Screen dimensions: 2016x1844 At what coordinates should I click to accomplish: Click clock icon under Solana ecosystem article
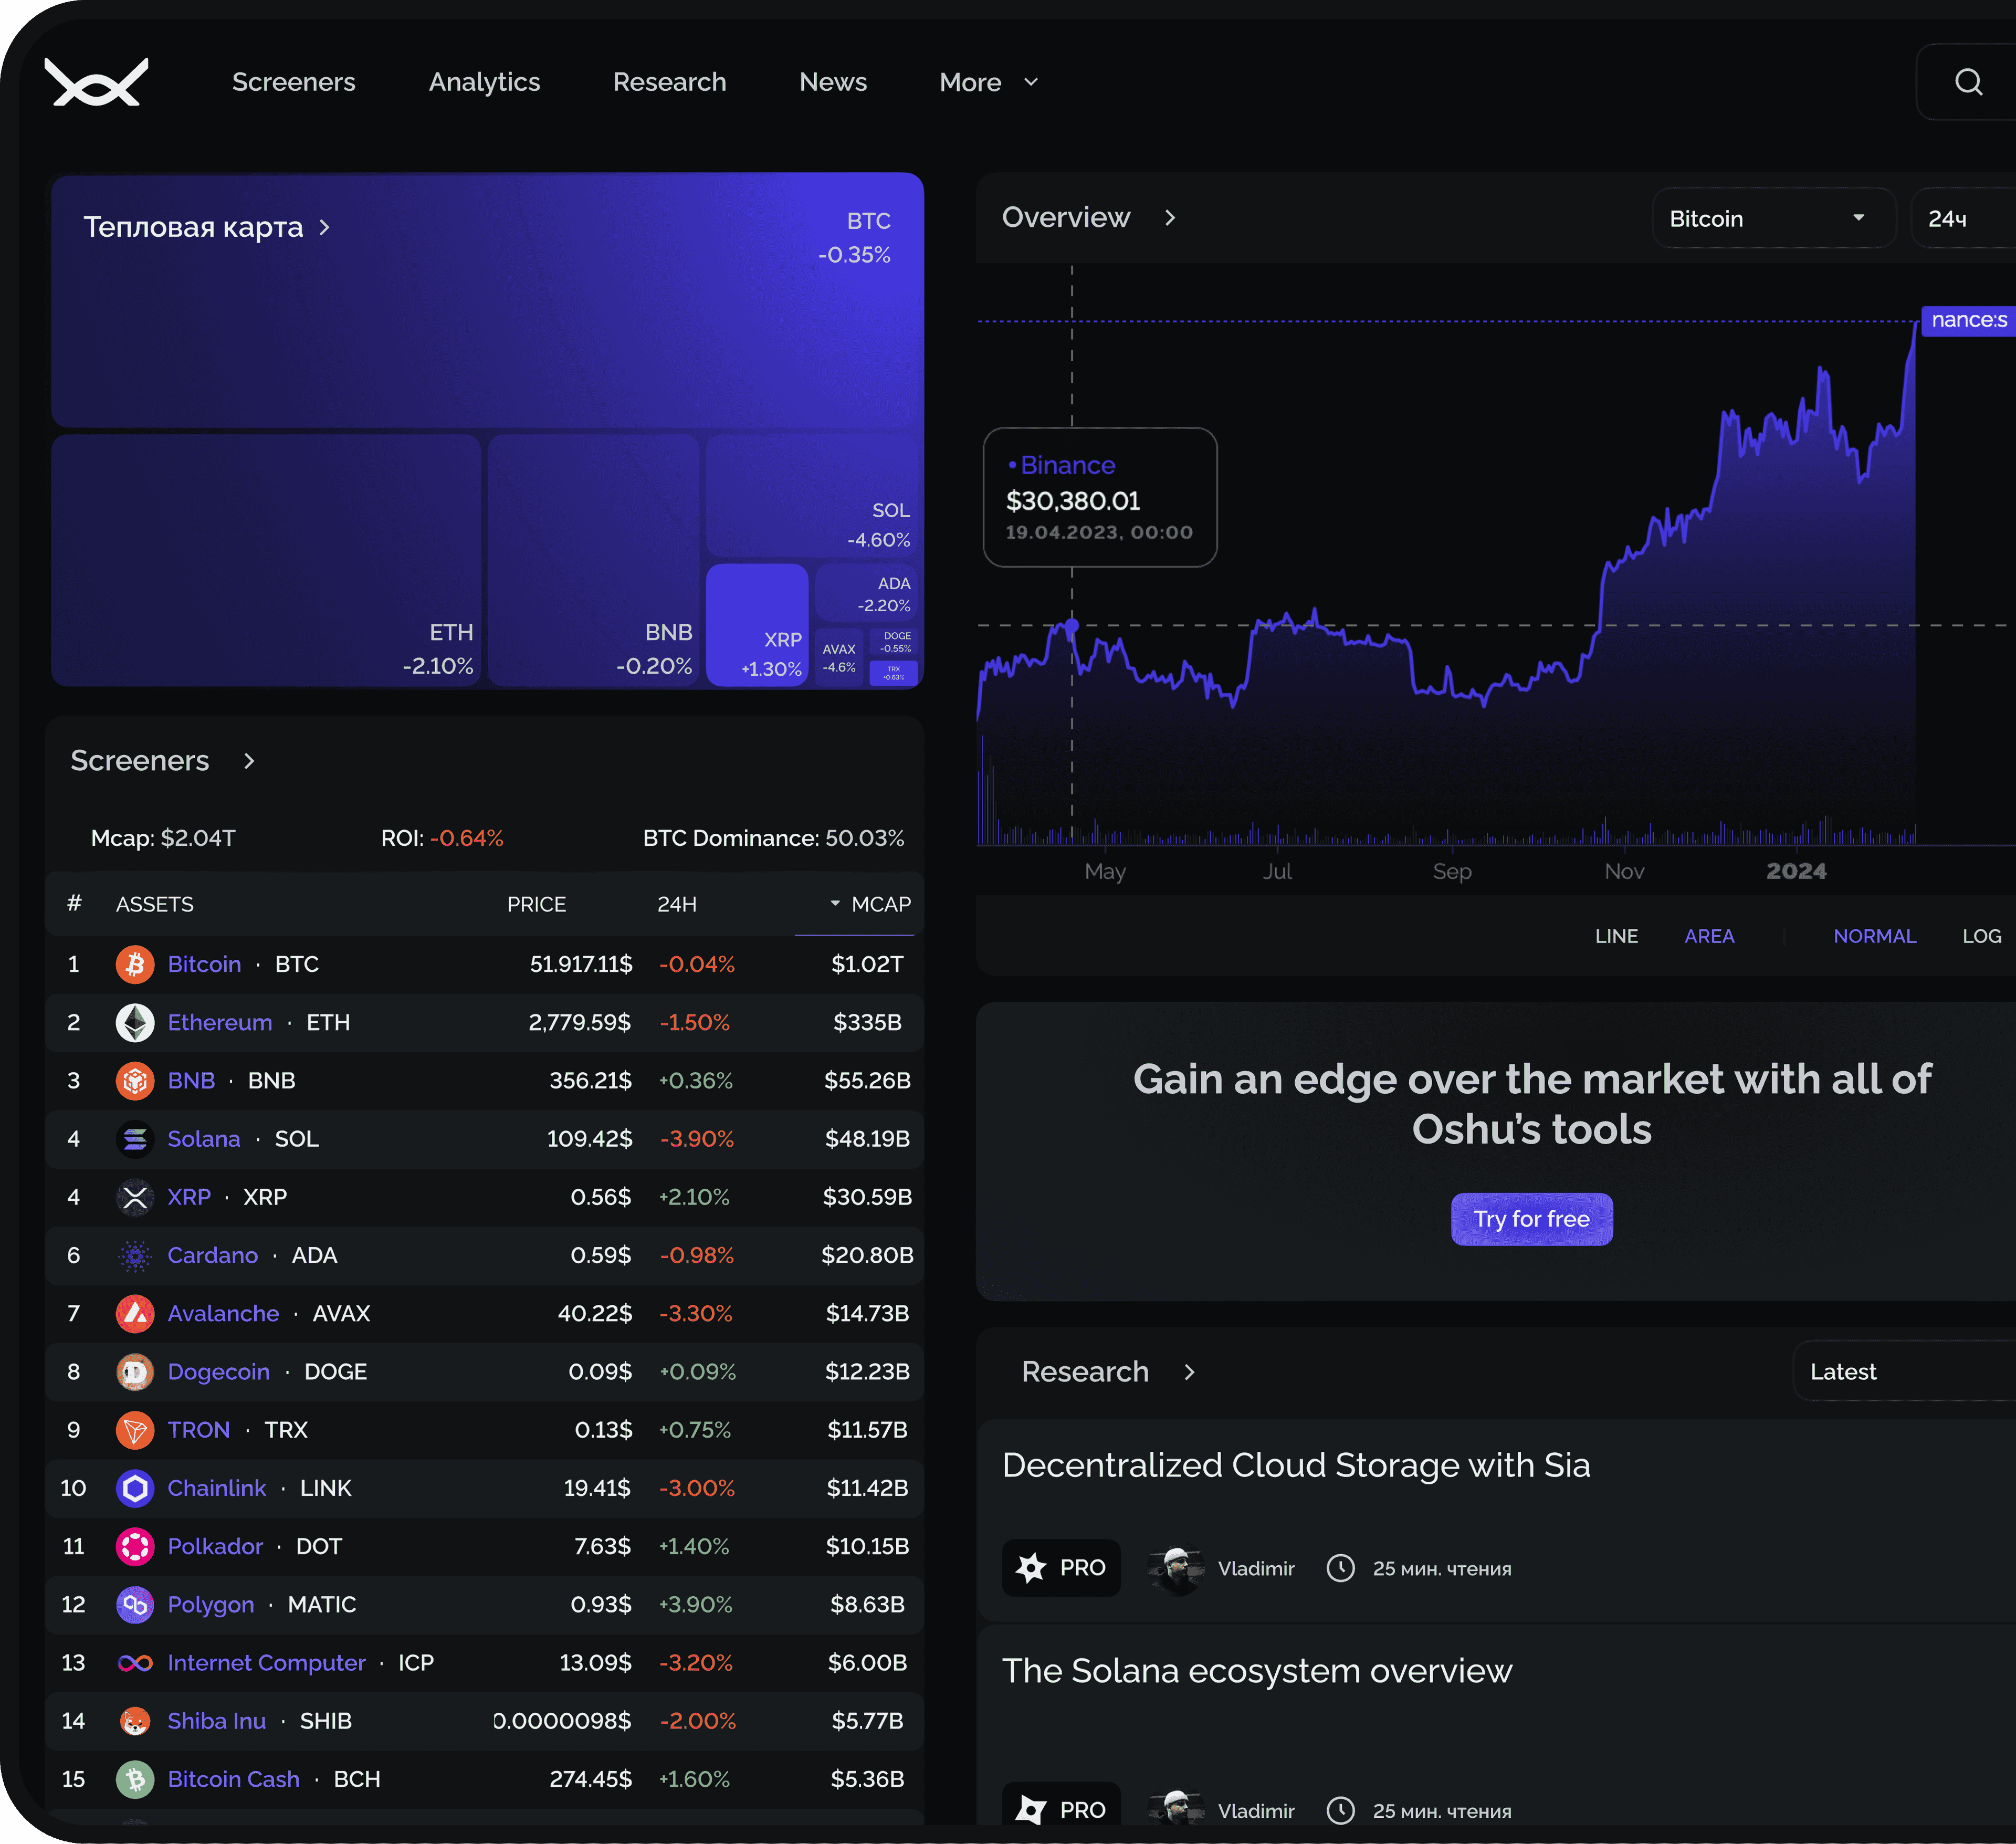tap(1340, 1810)
